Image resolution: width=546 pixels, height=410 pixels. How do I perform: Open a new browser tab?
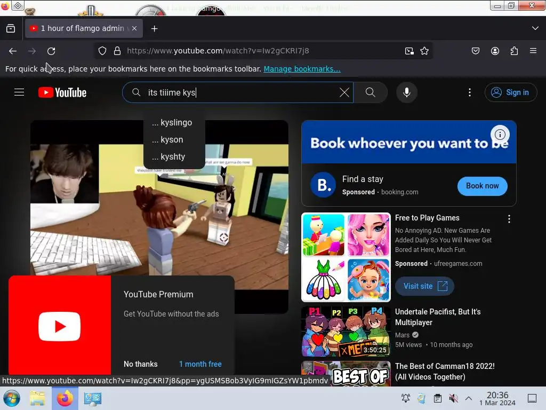tap(154, 29)
